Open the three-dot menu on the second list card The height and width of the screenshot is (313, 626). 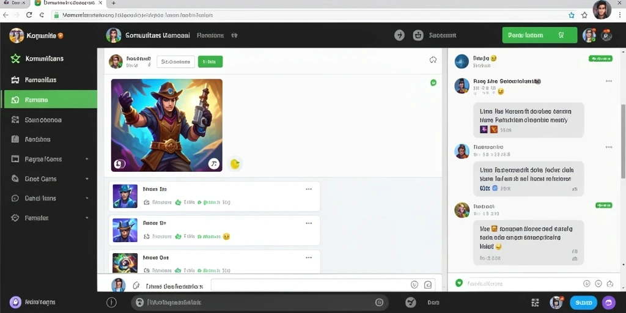click(x=309, y=223)
